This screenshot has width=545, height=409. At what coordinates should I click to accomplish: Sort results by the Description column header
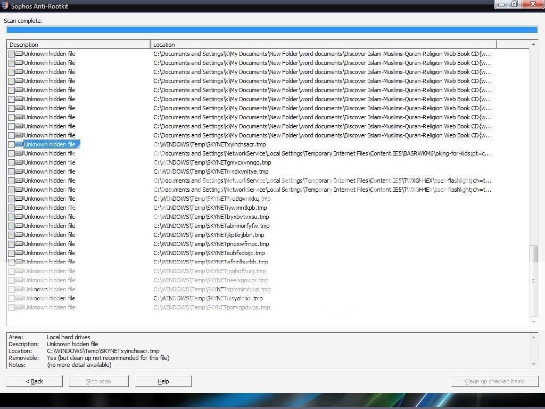coord(79,45)
